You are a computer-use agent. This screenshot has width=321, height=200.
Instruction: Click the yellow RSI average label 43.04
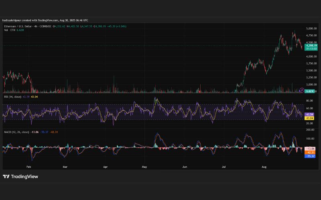(309, 118)
